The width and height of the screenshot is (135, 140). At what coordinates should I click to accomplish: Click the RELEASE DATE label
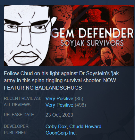[19, 115]
